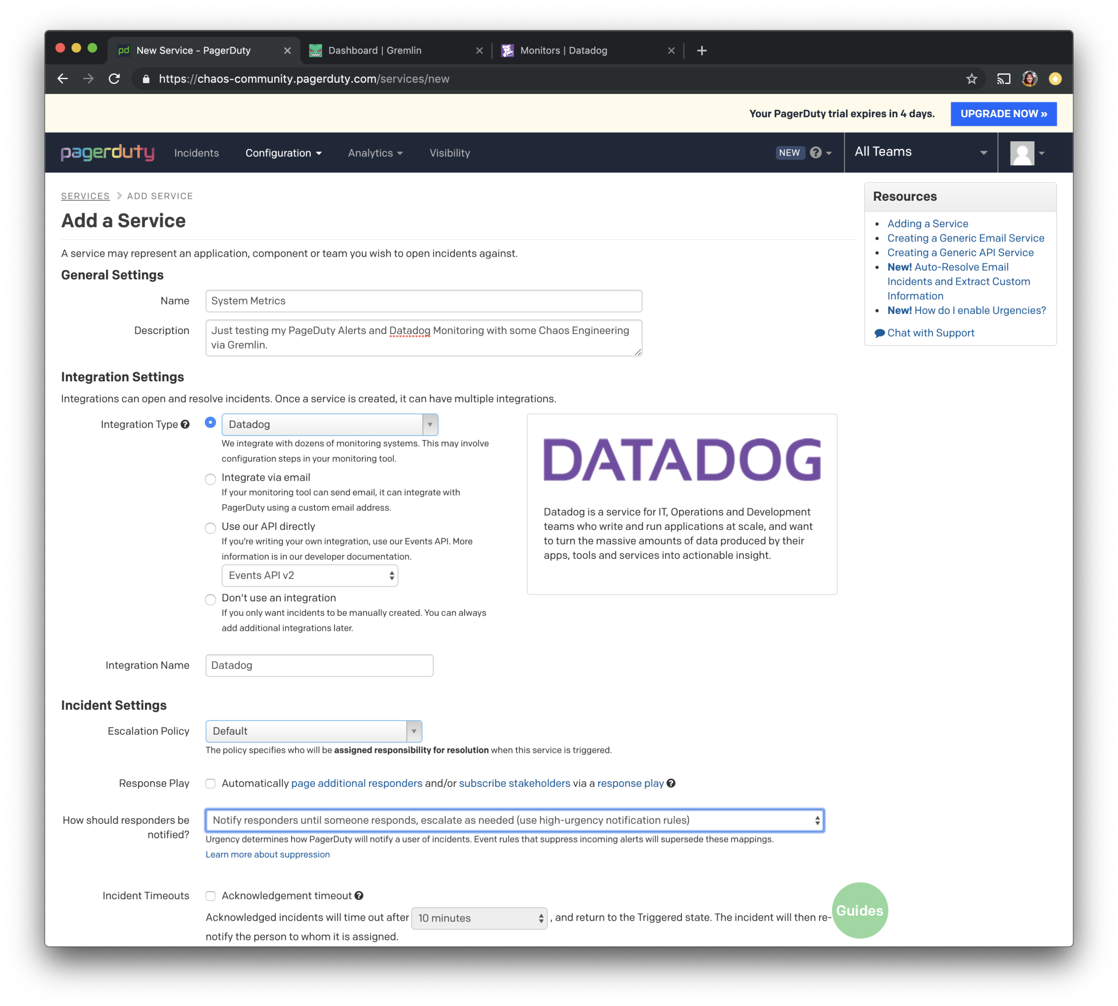This screenshot has height=1006, width=1118.
Task: Click the Integration Name input field
Action: click(x=319, y=665)
